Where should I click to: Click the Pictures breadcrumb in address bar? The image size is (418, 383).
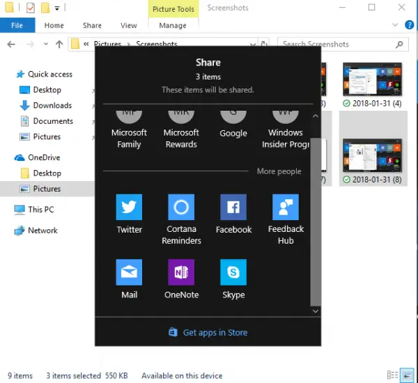(x=108, y=44)
